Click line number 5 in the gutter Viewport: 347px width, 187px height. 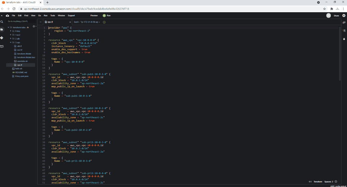[x=44, y=40]
